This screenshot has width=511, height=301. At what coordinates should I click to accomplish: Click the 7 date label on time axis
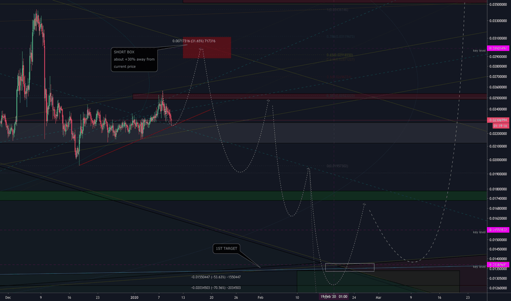(158, 297)
